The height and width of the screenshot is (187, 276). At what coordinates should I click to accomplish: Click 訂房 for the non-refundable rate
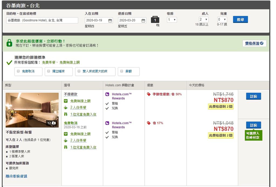[253, 96]
